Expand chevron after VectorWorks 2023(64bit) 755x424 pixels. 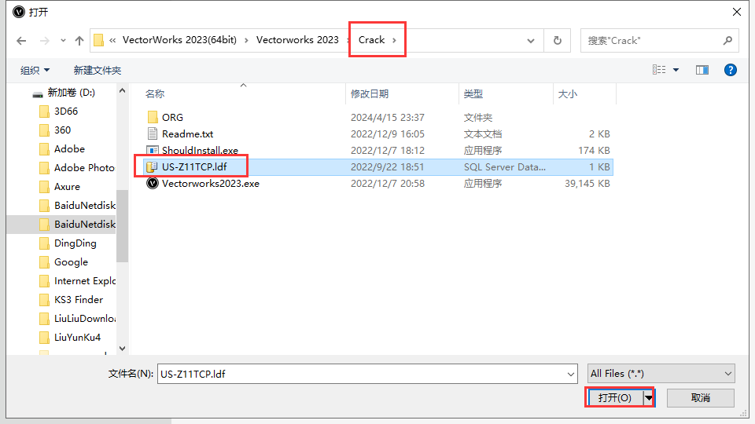tap(246, 40)
